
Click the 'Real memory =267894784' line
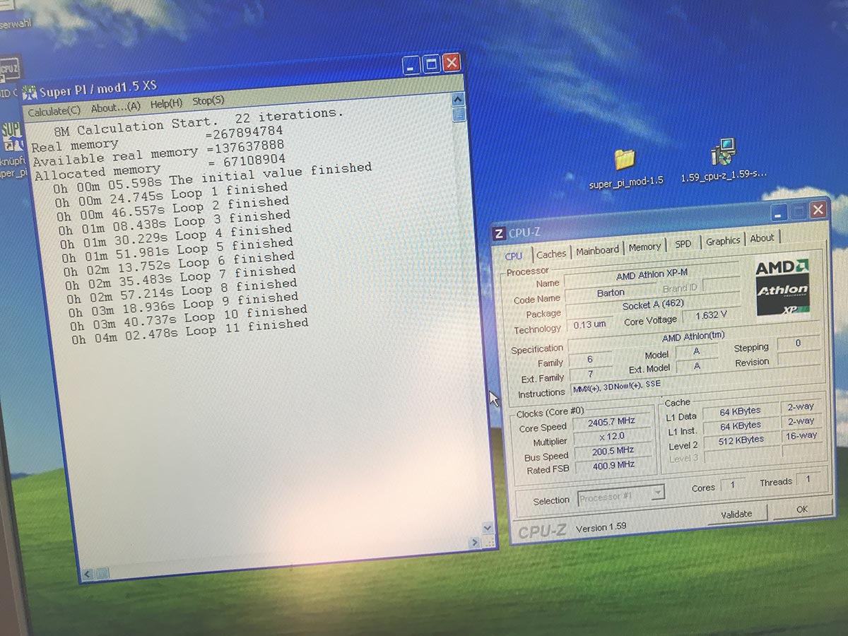[x=157, y=139]
